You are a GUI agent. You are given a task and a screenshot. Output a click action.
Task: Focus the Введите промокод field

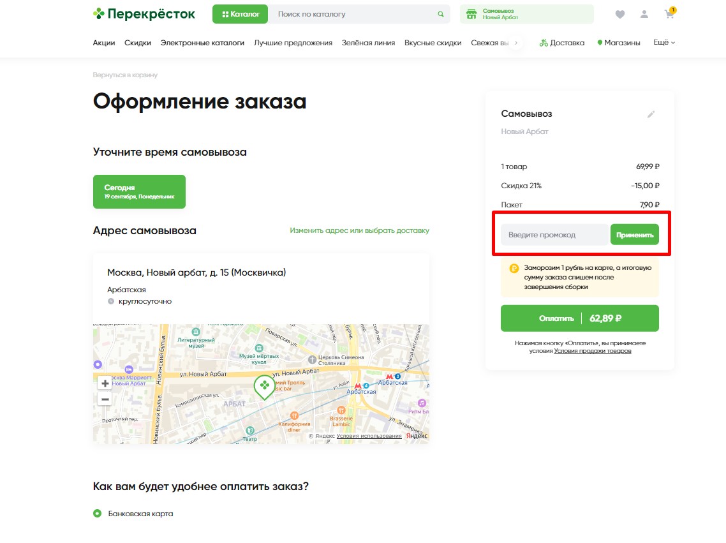point(554,235)
